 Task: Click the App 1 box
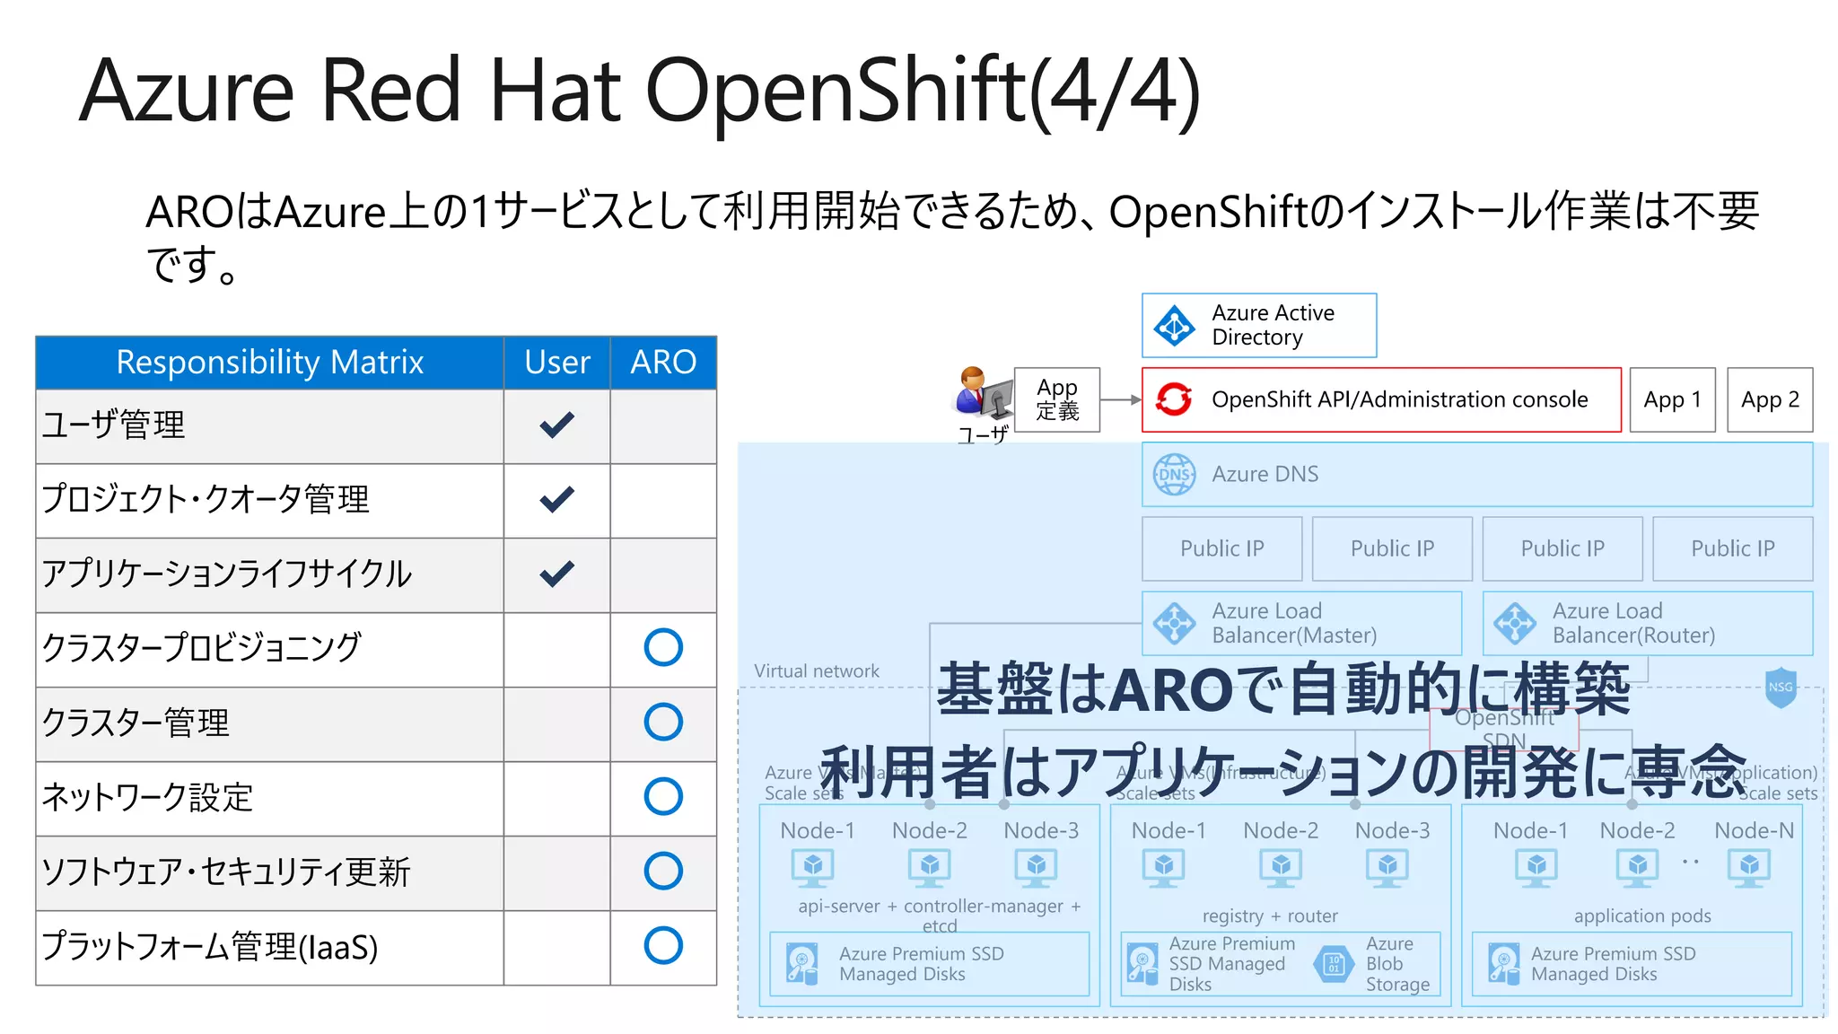point(1672,399)
